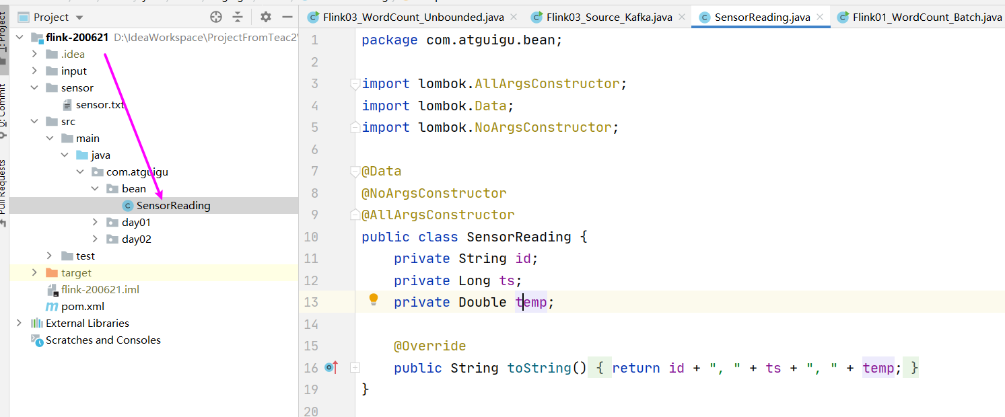The width and height of the screenshot is (1005, 417).
Task: Open the Commit tool window
Action: (x=3, y=108)
